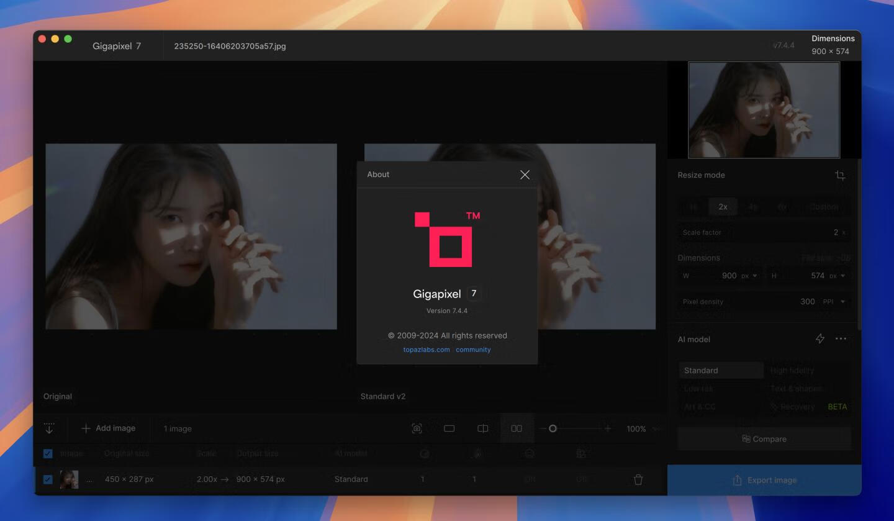Switch to single view layout icon
Viewport: 894px width, 521px height.
coord(449,428)
